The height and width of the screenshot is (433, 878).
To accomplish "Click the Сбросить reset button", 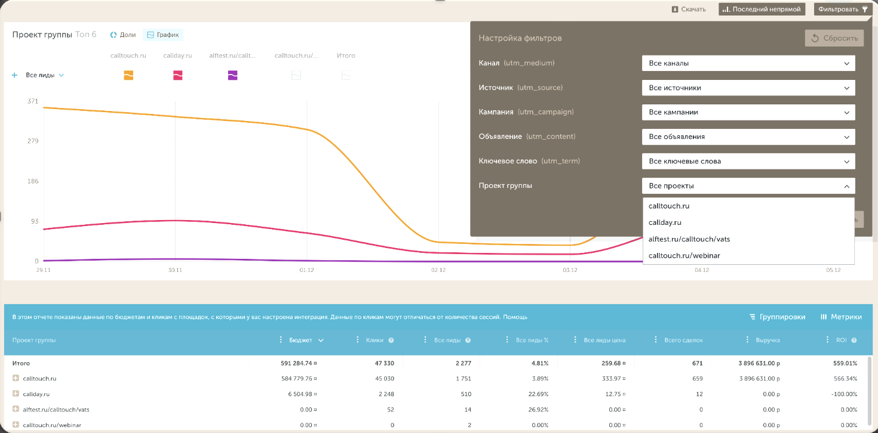I will pos(834,38).
